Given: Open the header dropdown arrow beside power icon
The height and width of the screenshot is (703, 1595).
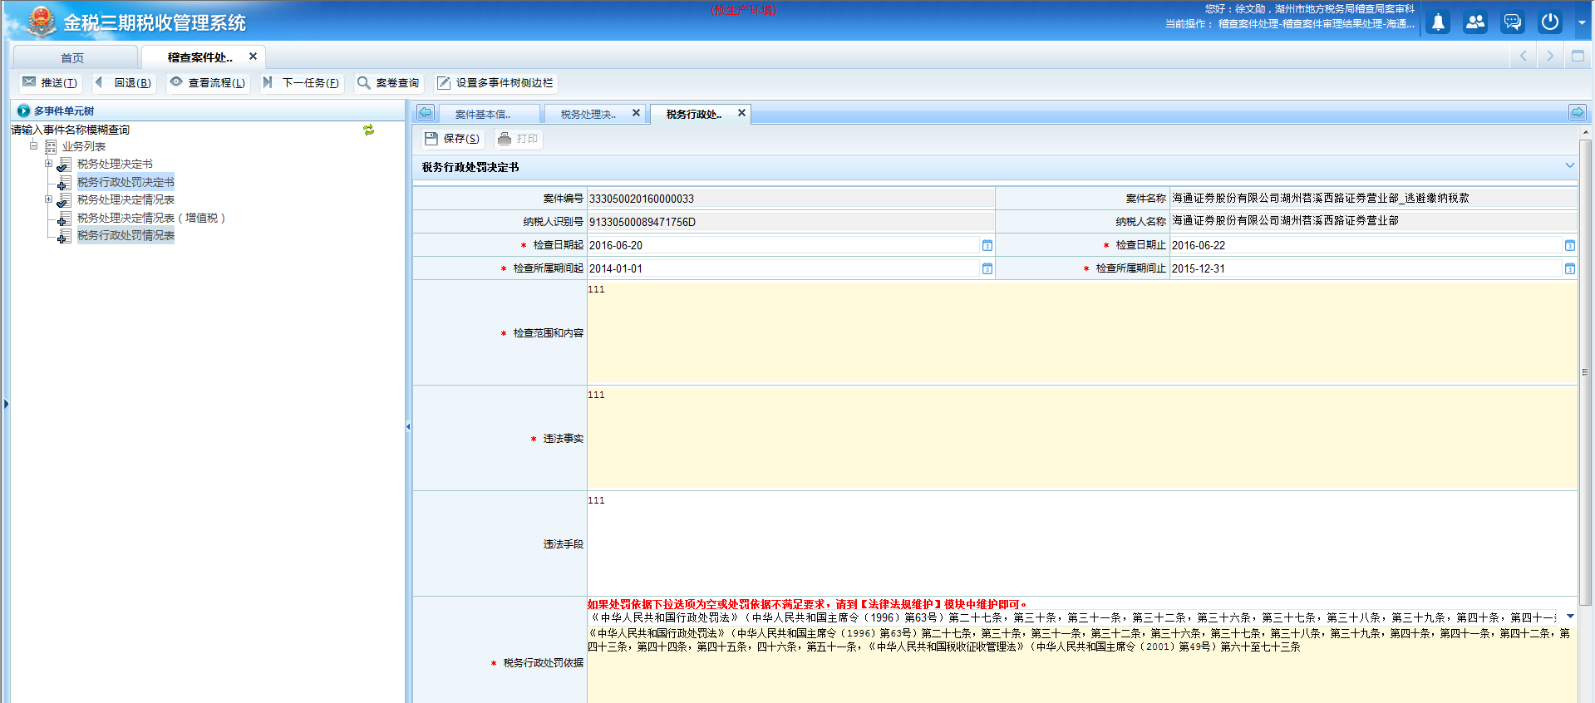Looking at the screenshot, I should coord(1582,22).
